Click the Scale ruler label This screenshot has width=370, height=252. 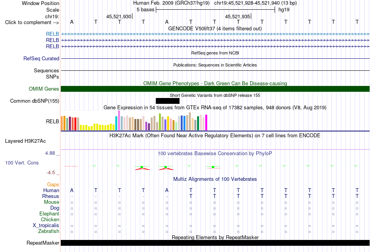click(53, 10)
